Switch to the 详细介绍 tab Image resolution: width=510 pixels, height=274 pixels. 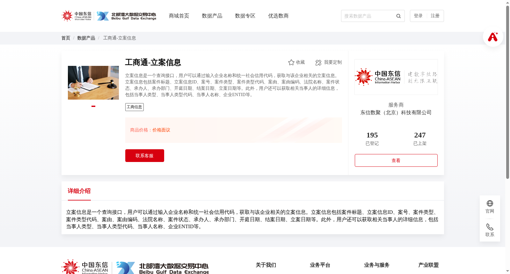tap(79, 191)
